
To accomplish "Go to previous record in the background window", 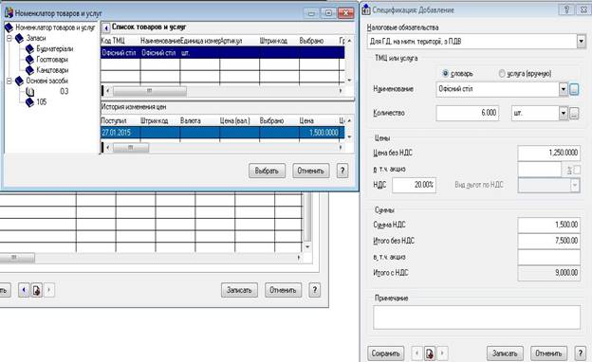I will (x=24, y=290).
